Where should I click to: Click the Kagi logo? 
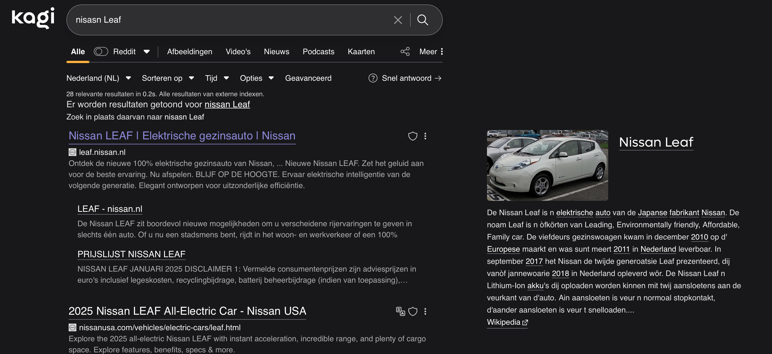point(32,18)
